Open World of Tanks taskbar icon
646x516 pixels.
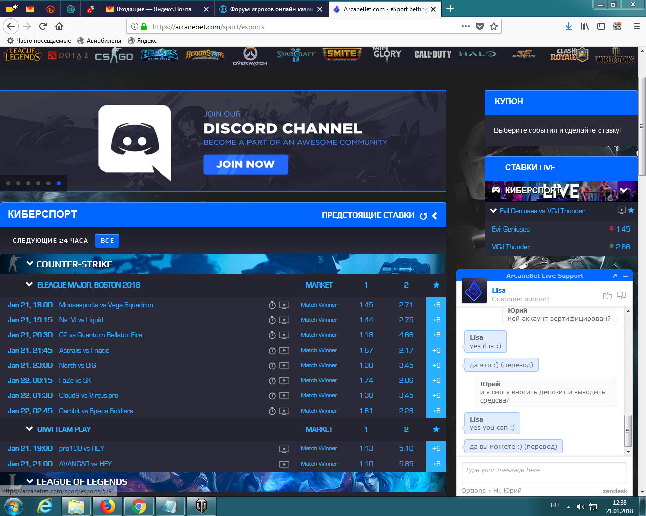(201, 506)
